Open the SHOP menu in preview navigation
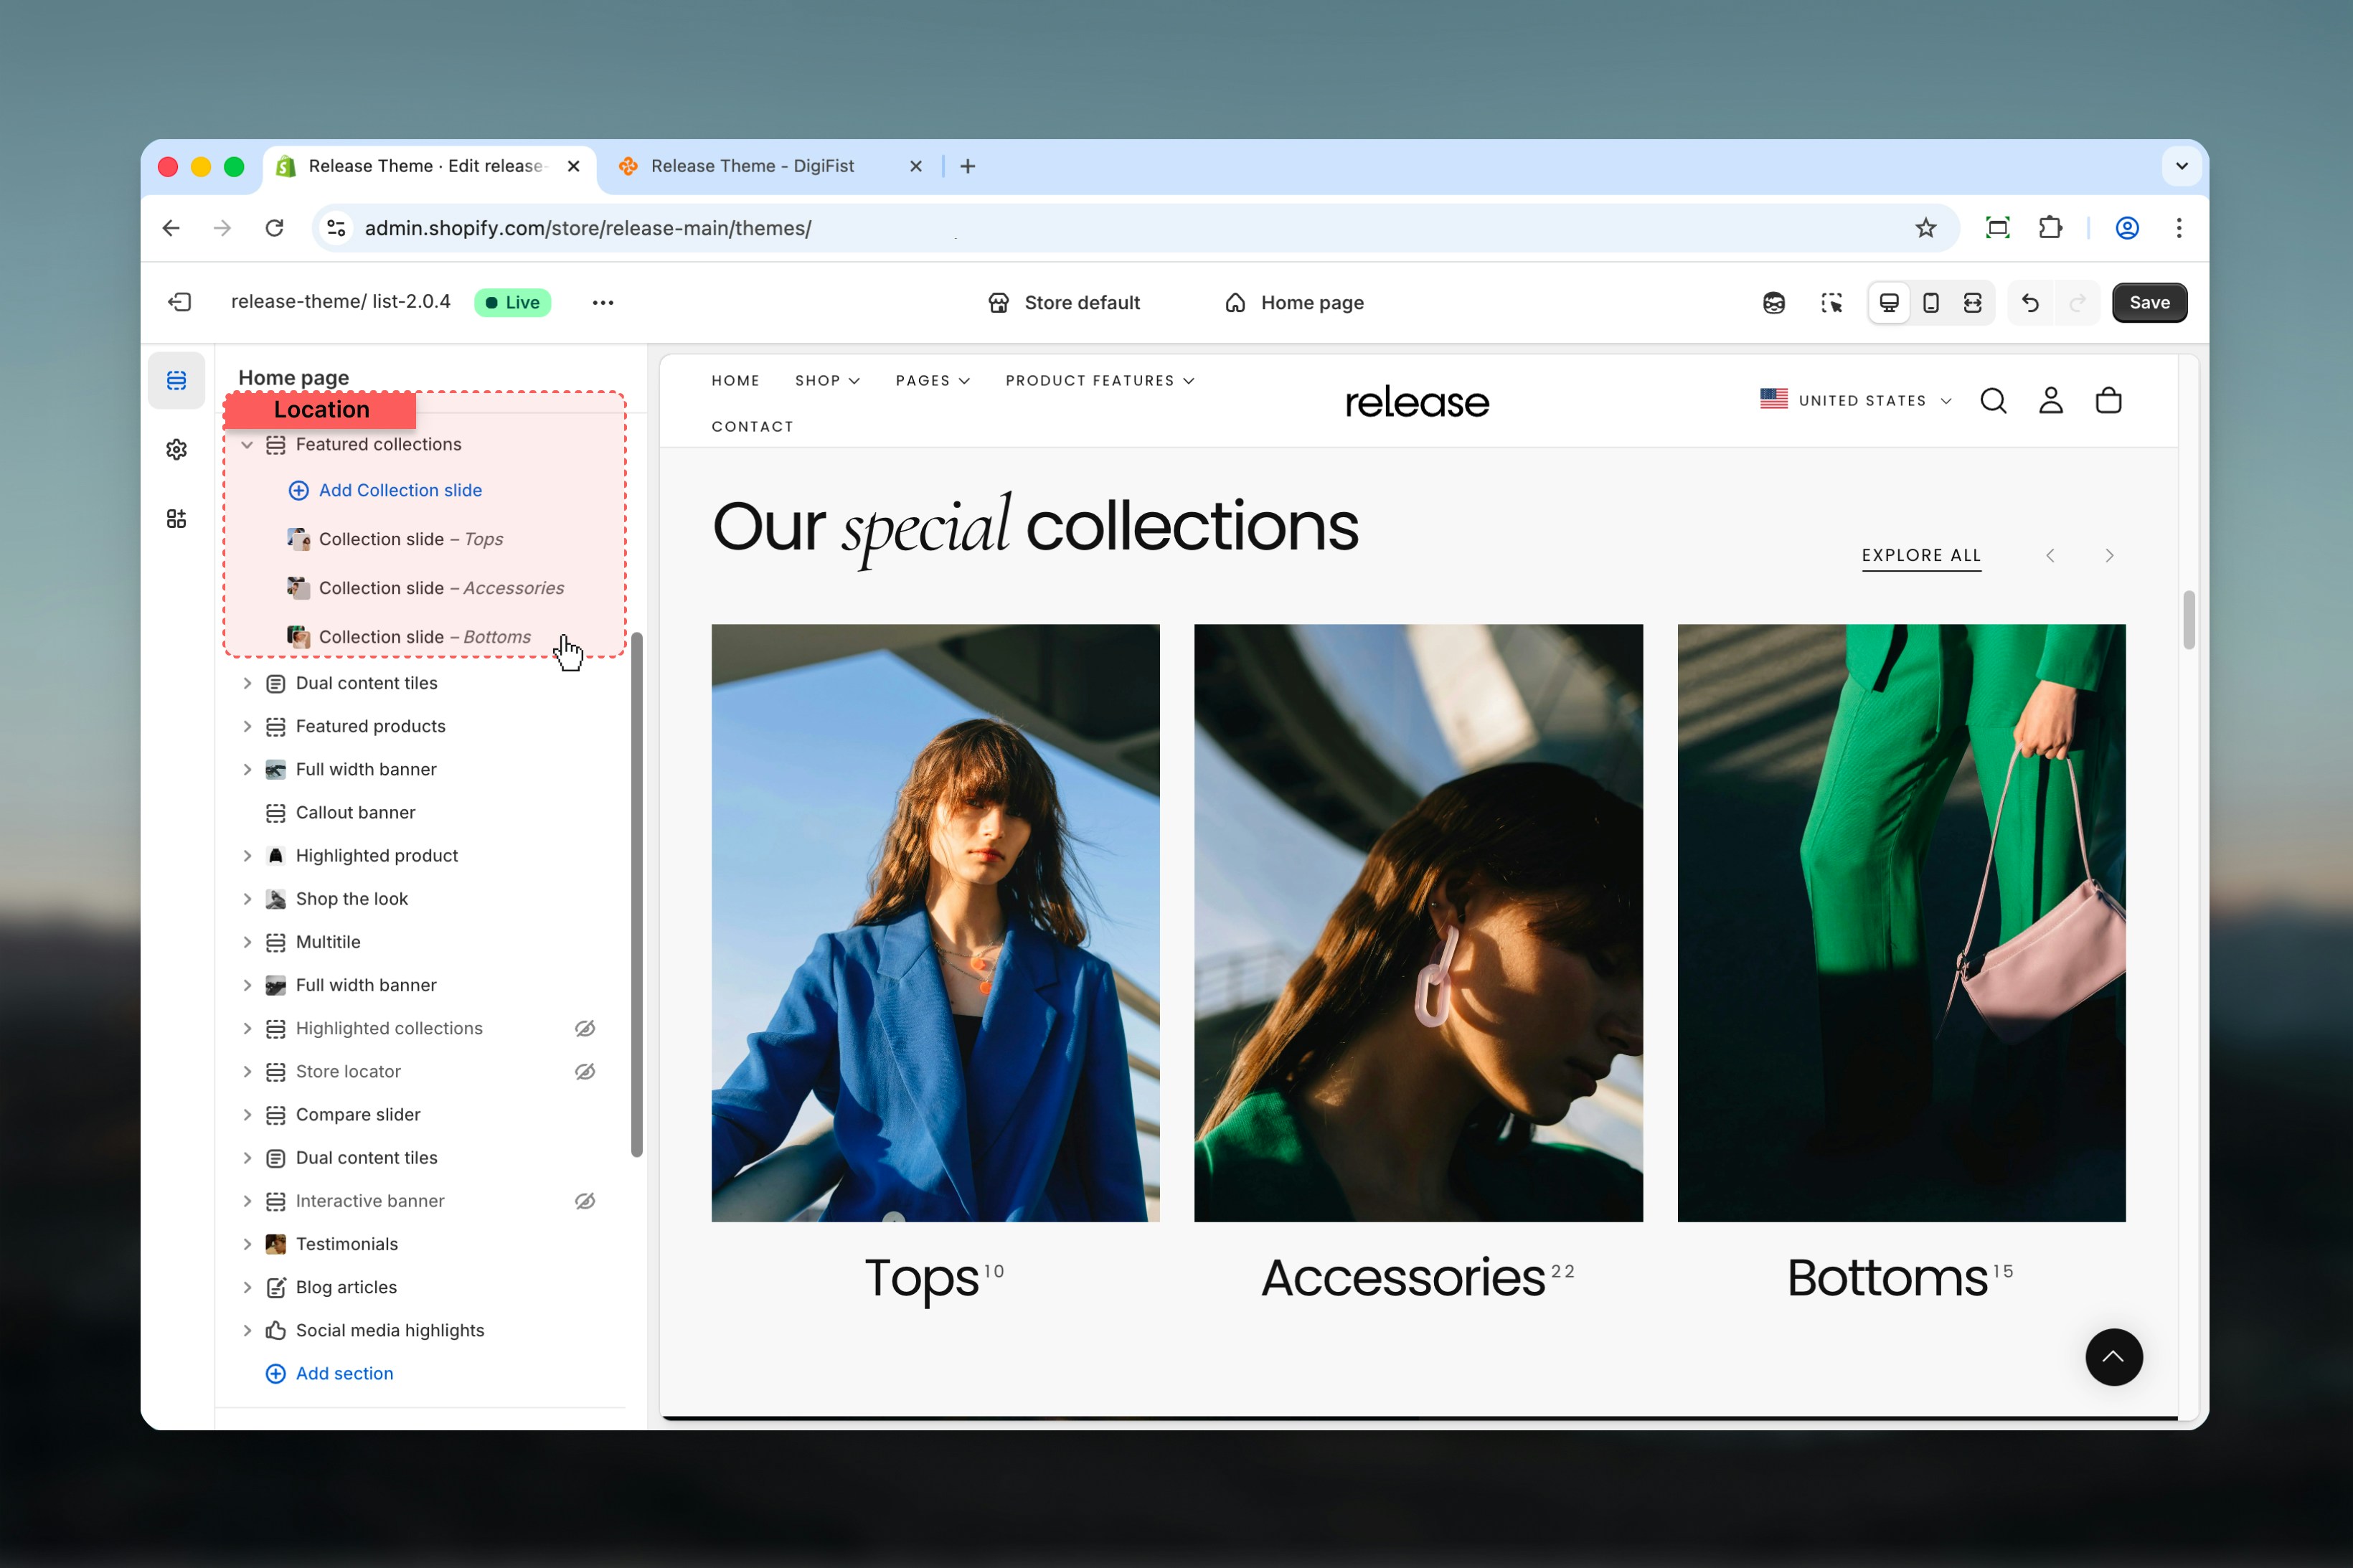Screen dimensions: 2353x1568 point(825,380)
